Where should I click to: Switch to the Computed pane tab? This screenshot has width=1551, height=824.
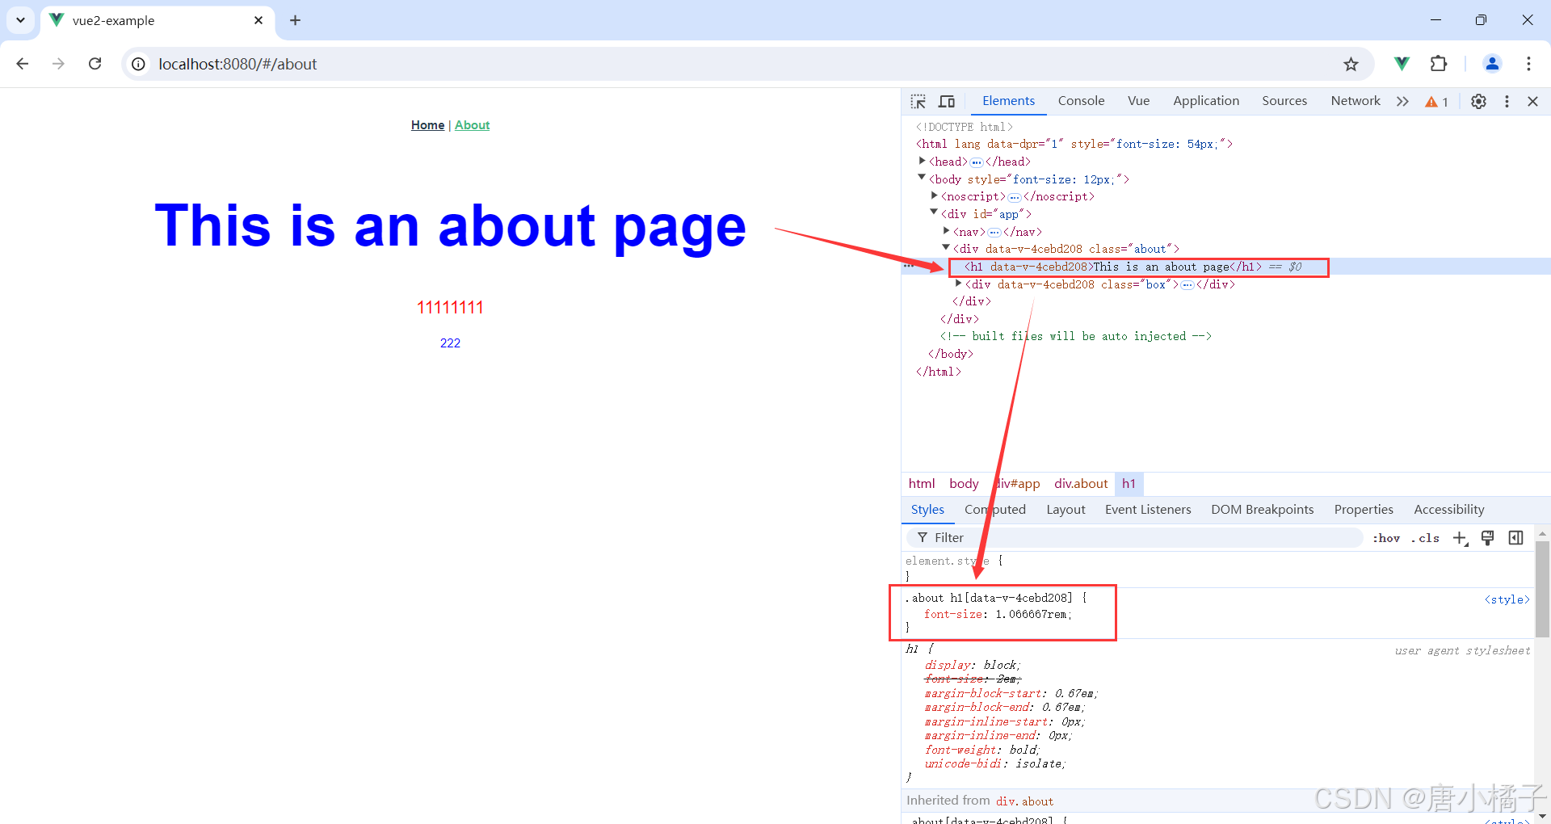995,510
